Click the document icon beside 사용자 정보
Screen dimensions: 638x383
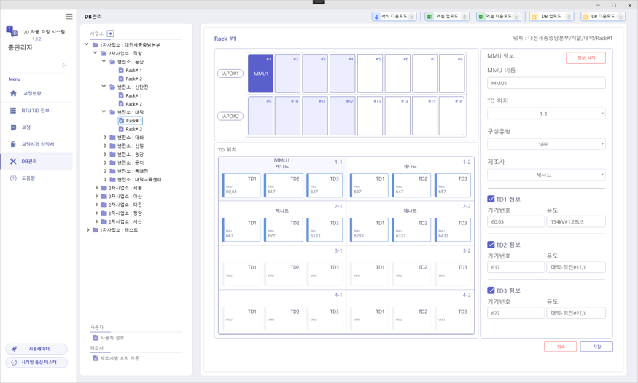(x=96, y=338)
